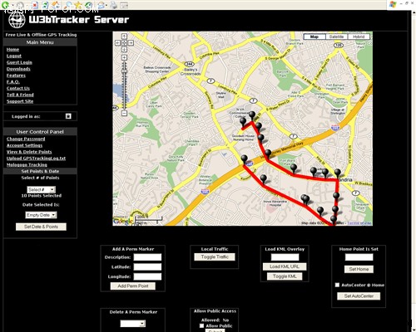Switch map to Satellite view

click(337, 37)
